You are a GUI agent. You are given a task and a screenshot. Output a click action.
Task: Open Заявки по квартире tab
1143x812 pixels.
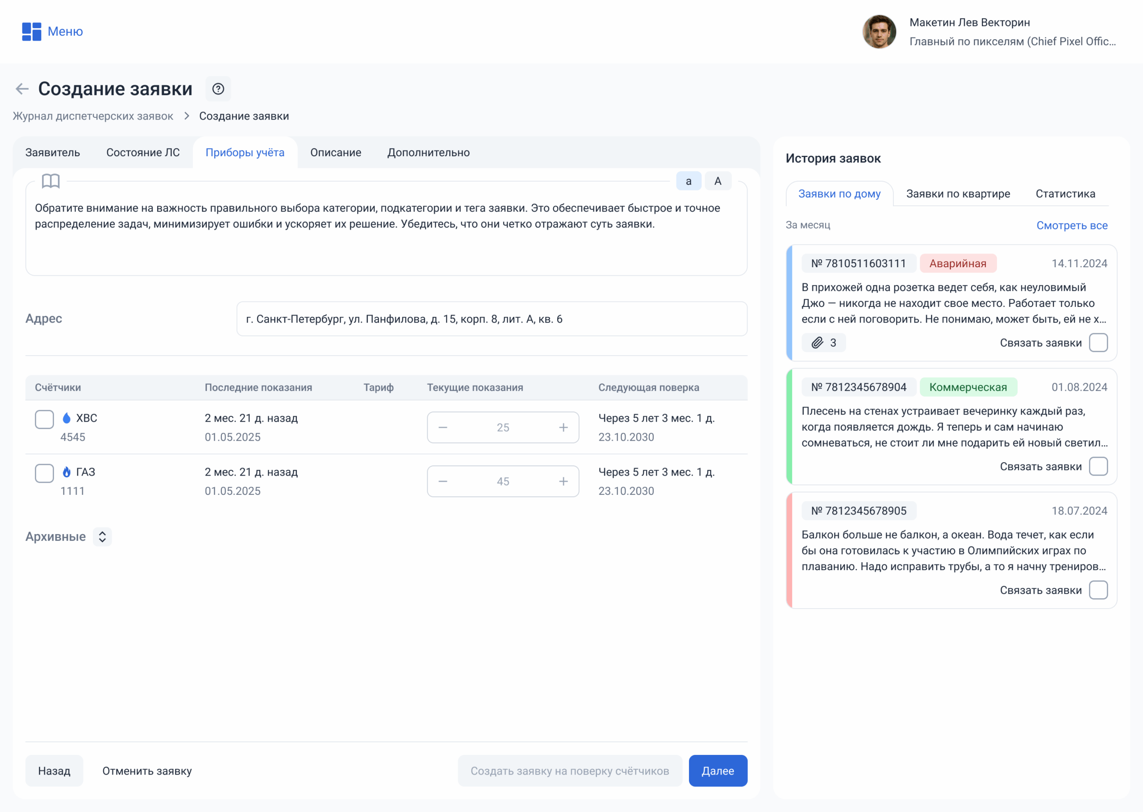[957, 194]
